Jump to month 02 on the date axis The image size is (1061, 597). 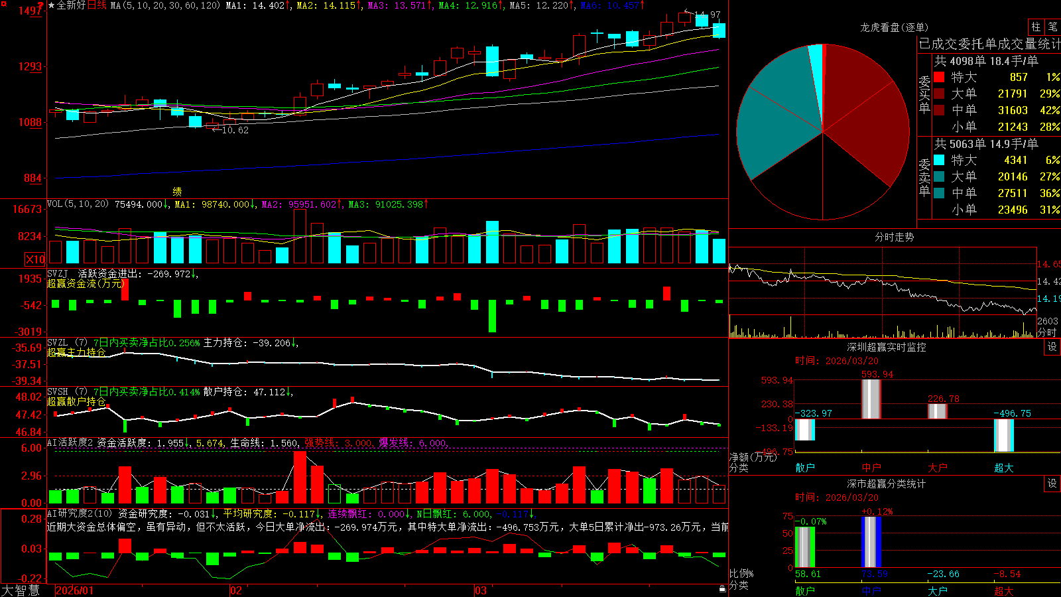pyautogui.click(x=236, y=590)
